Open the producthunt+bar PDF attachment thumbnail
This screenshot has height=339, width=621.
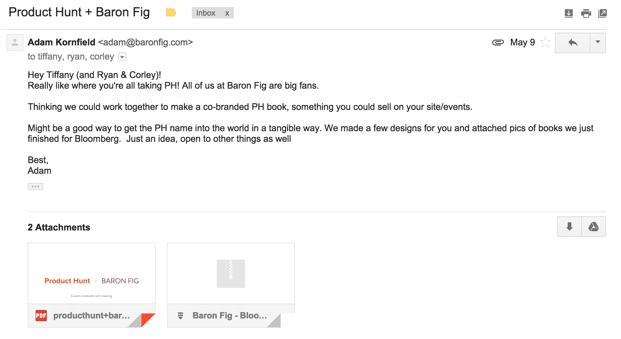point(92,273)
